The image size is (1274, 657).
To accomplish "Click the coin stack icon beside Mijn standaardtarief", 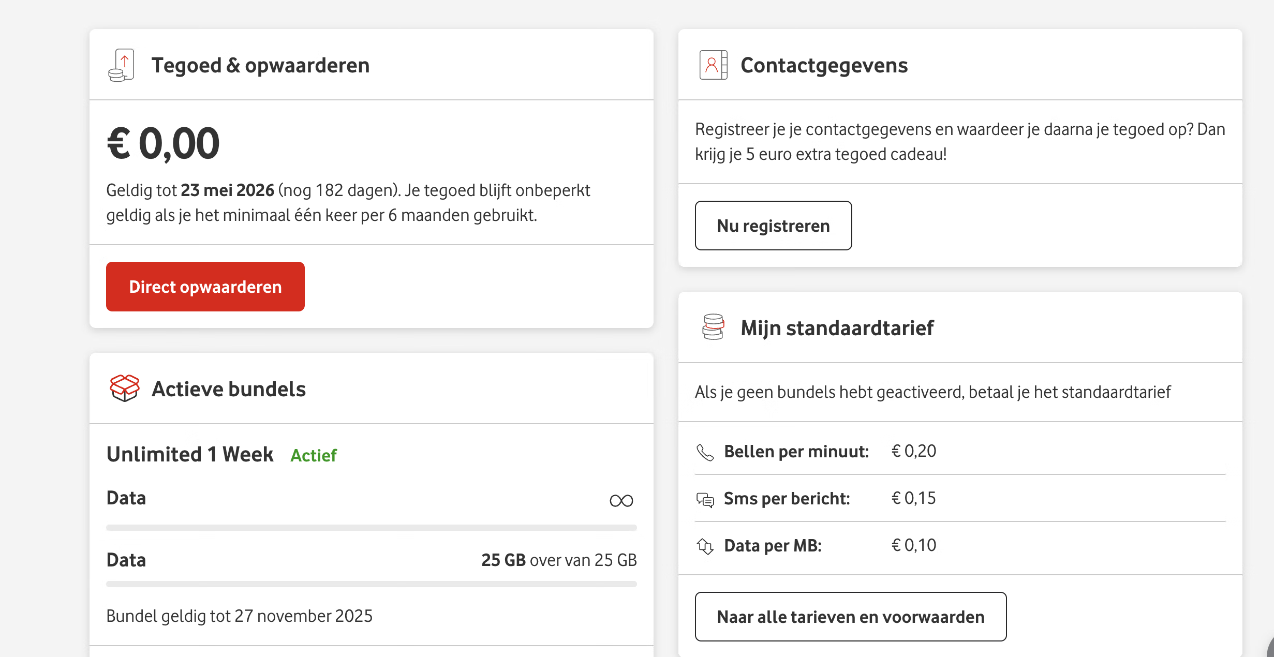I will click(713, 327).
